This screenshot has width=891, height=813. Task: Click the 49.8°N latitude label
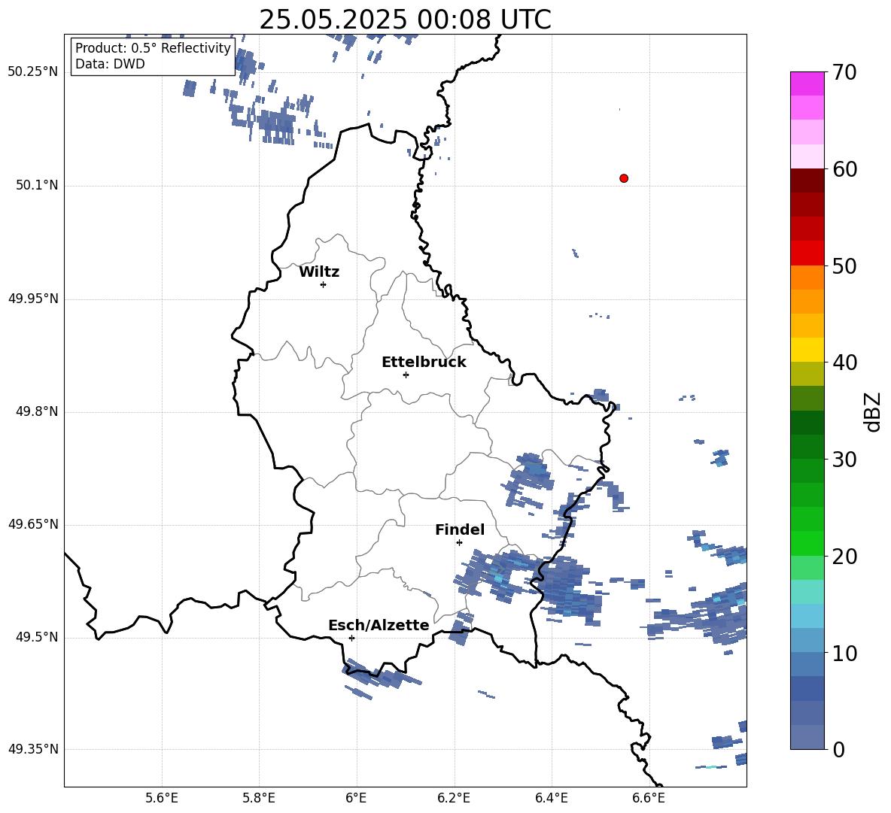pos(37,411)
